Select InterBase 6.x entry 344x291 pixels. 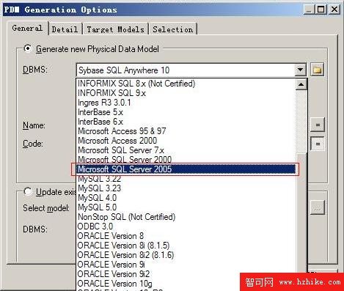click(x=186, y=122)
